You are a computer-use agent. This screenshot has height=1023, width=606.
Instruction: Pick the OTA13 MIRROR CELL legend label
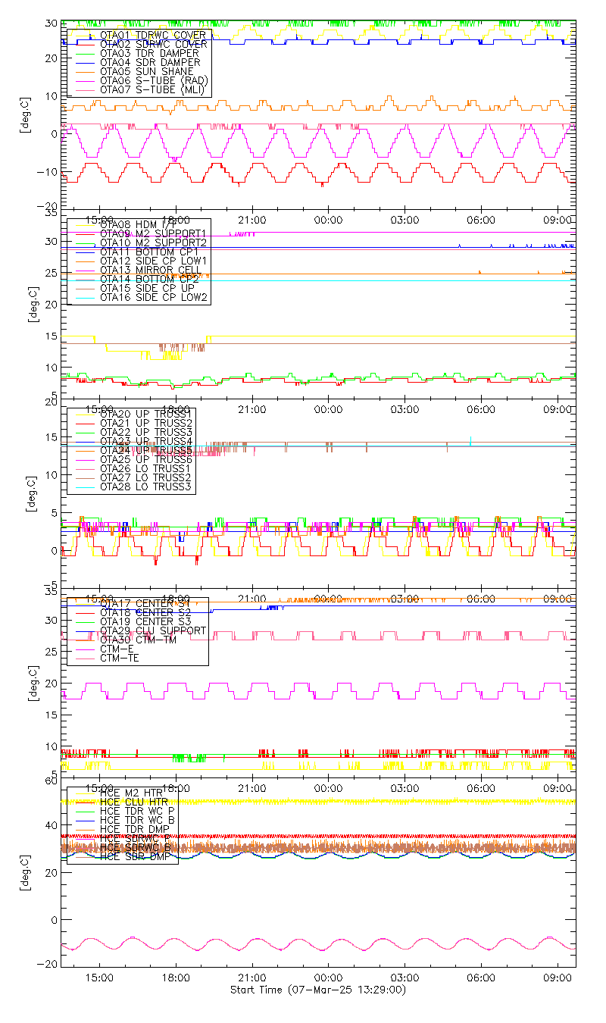tap(151, 270)
